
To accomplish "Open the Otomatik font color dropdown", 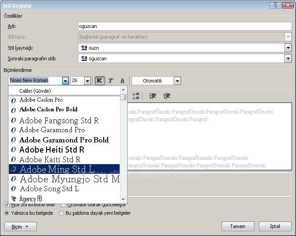I will point(177,81).
